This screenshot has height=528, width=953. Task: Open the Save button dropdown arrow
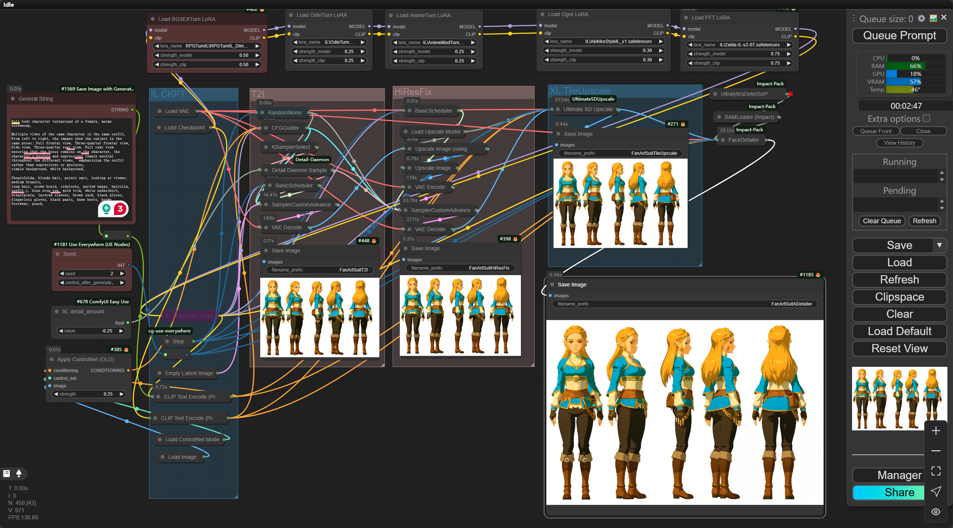pyautogui.click(x=939, y=245)
